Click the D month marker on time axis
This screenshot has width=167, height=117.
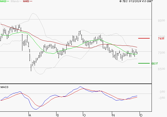[x=141, y=115]
